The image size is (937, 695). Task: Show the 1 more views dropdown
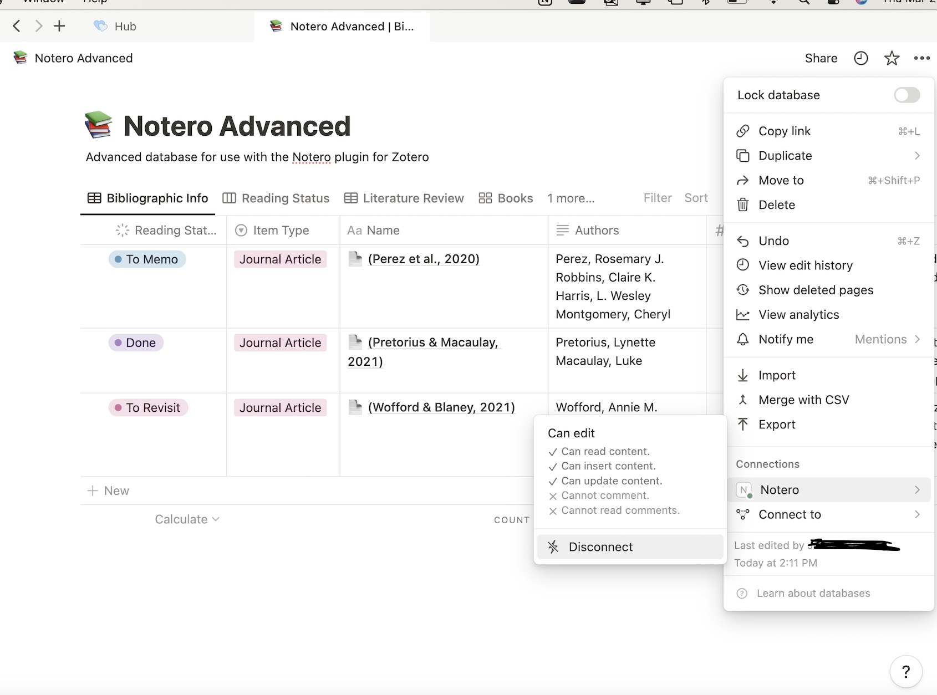click(x=571, y=198)
